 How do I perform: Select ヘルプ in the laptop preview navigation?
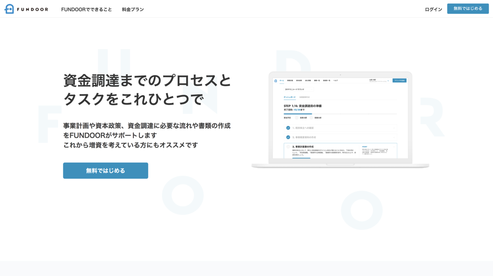[336, 81]
